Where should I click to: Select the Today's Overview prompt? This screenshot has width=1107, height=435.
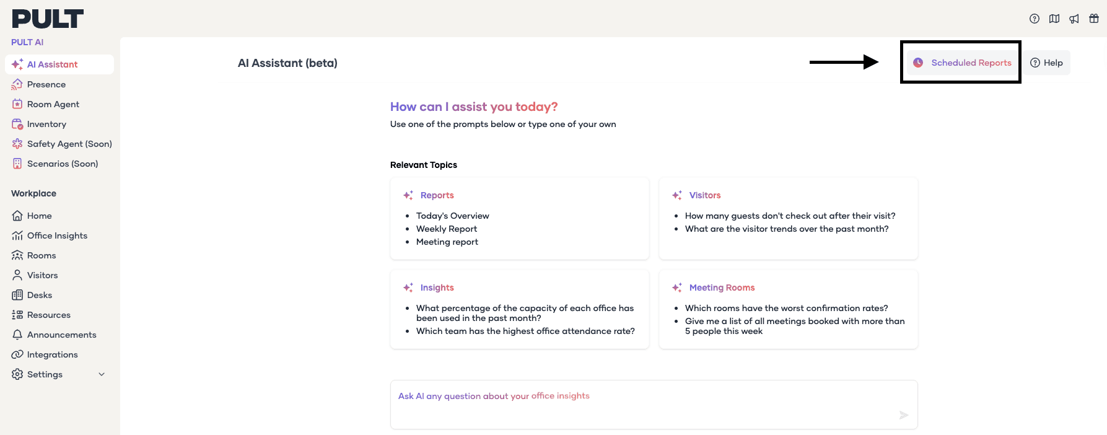(x=453, y=216)
